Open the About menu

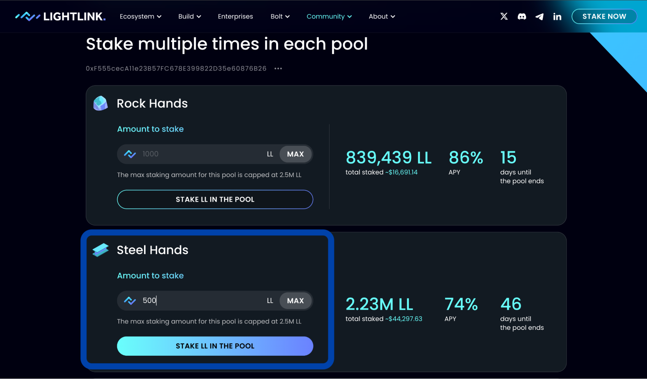pos(382,16)
